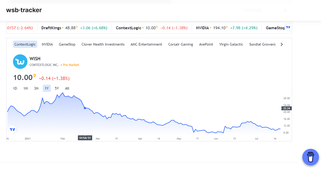The height and width of the screenshot is (192, 321).
Task: Click the TradingView watermark inside the chart
Action: [12, 129]
